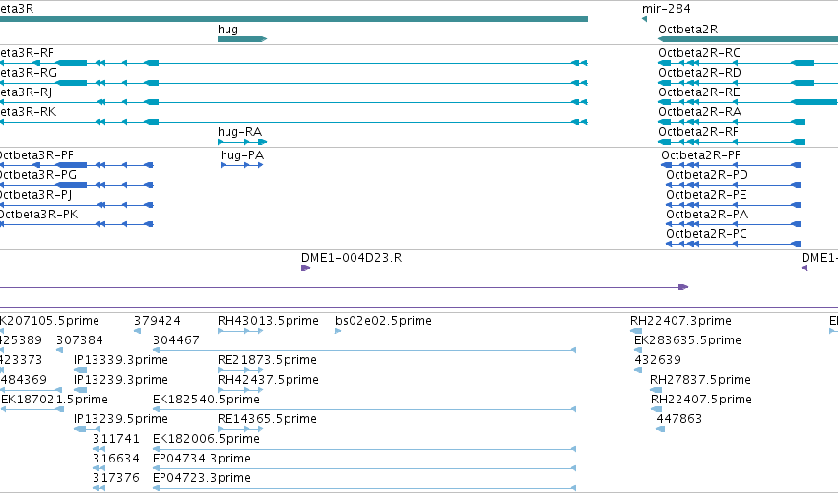Click the arrow glyph under 379424

tap(137, 331)
